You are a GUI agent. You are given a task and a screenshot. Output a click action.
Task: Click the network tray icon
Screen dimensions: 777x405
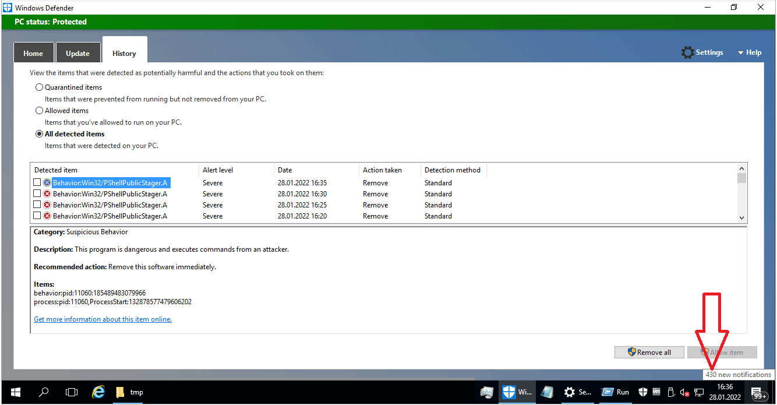point(699,392)
